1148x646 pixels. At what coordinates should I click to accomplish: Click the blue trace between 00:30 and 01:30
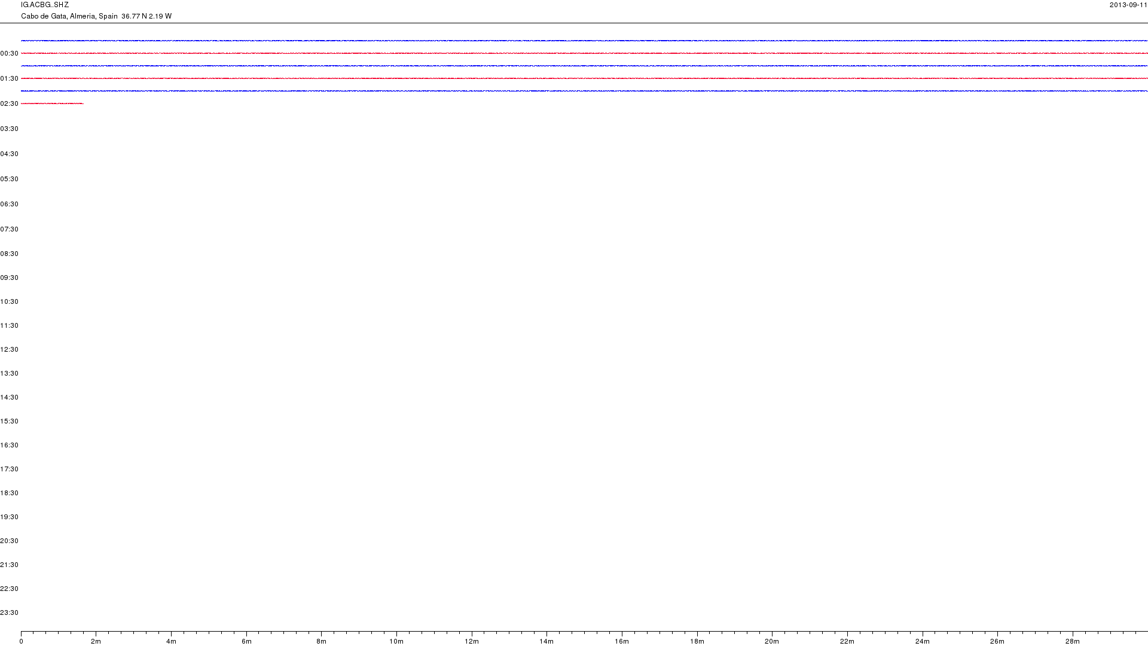pyautogui.click(x=584, y=66)
